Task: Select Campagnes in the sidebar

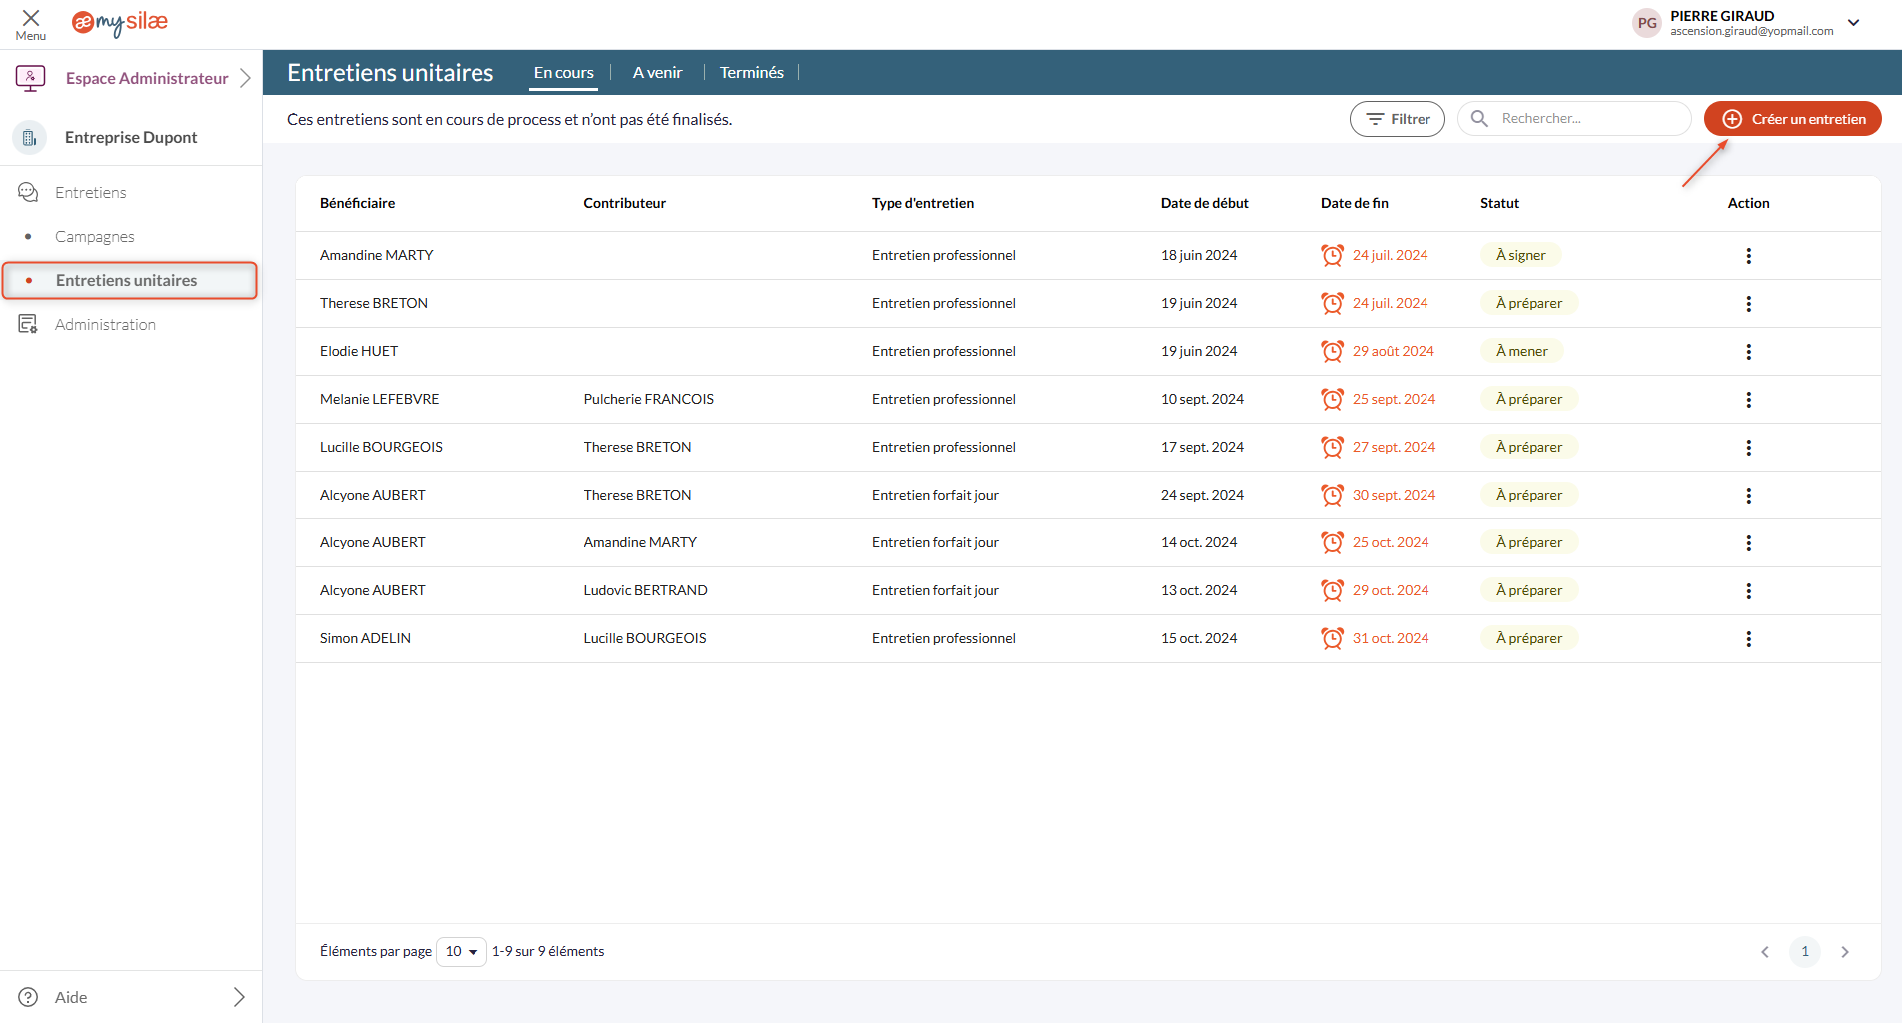Action: coord(95,237)
